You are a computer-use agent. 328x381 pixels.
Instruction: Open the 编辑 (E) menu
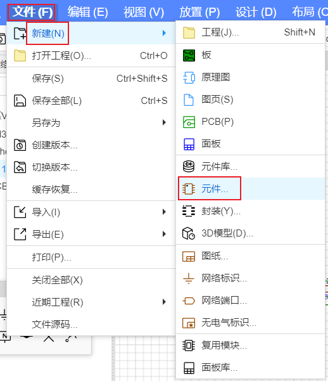coord(87,12)
